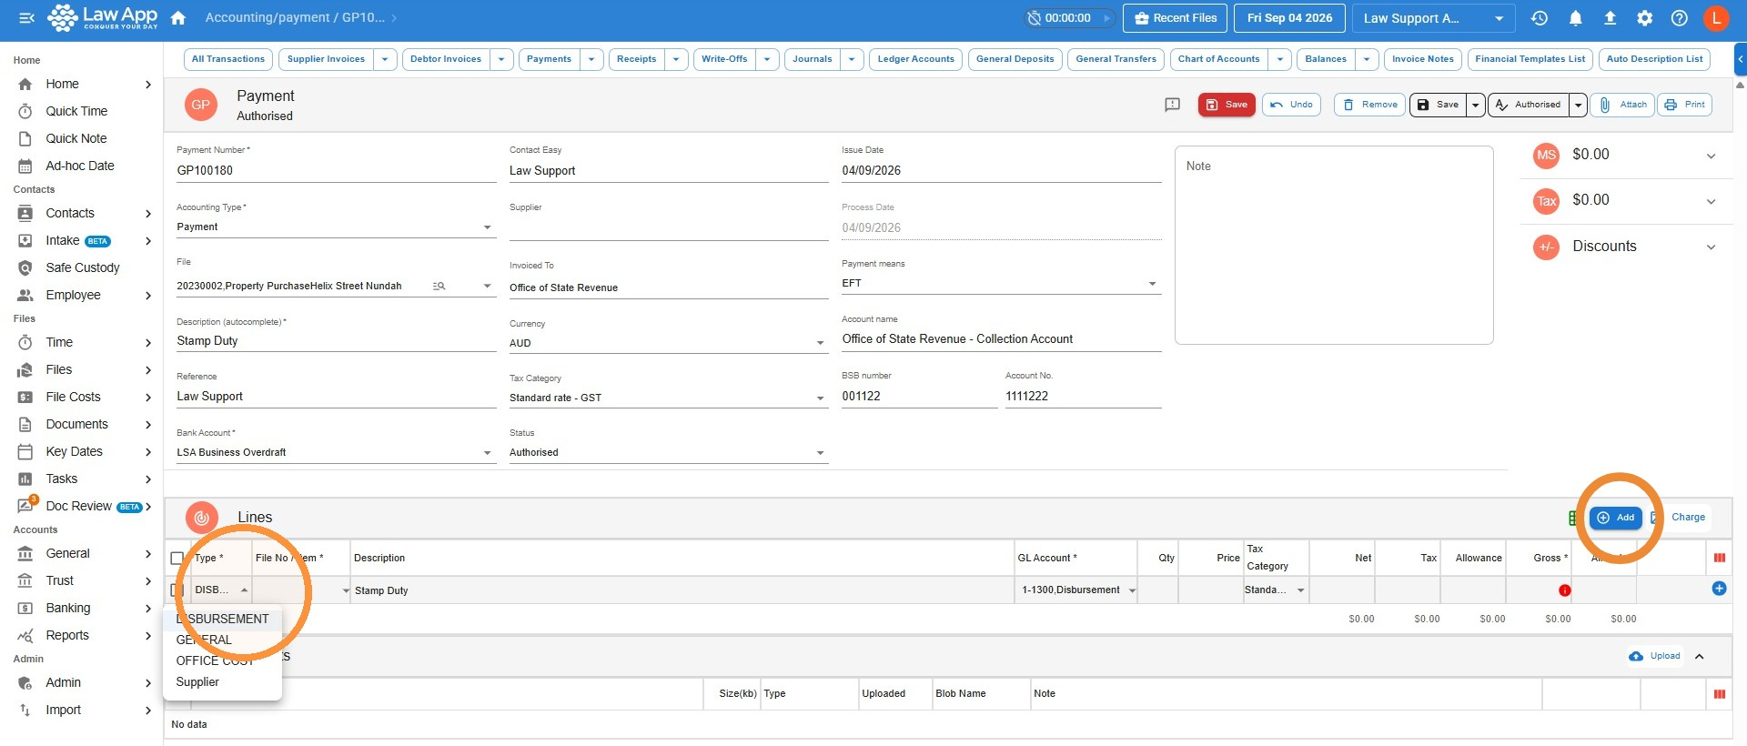Click into the Note text area
This screenshot has width=1747, height=746.
click(1334, 246)
